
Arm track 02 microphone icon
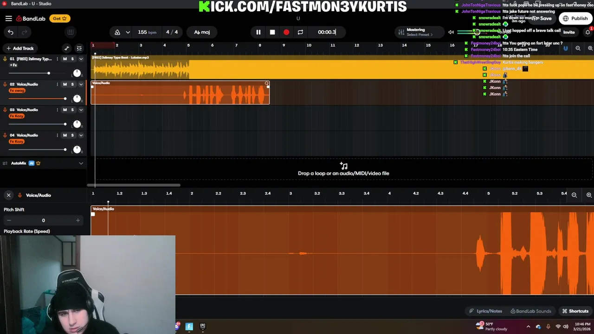[5, 84]
